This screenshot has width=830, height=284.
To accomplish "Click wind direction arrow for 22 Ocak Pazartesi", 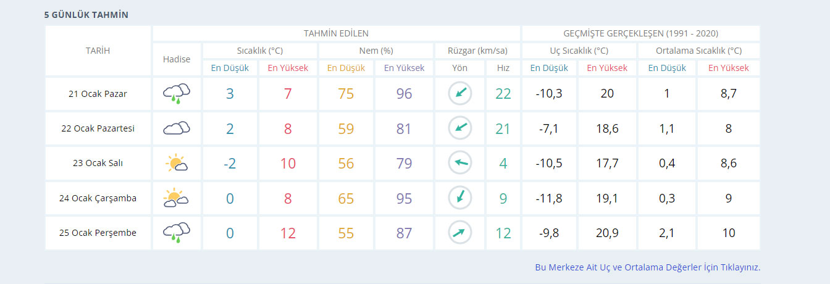I will [459, 128].
